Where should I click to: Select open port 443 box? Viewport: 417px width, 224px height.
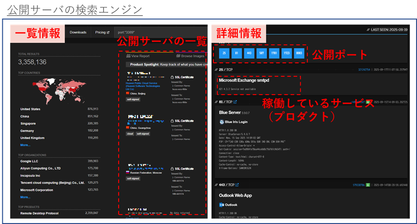[x=249, y=53]
